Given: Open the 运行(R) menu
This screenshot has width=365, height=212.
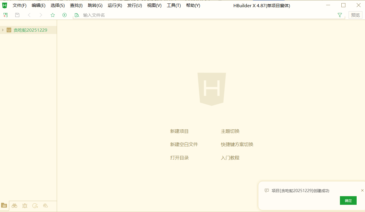Looking at the screenshot, I should coord(115,5).
